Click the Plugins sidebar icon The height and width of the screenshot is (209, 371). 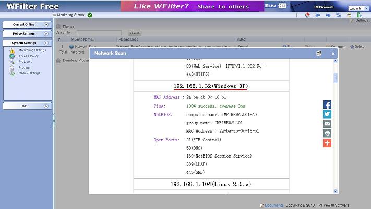point(12,68)
